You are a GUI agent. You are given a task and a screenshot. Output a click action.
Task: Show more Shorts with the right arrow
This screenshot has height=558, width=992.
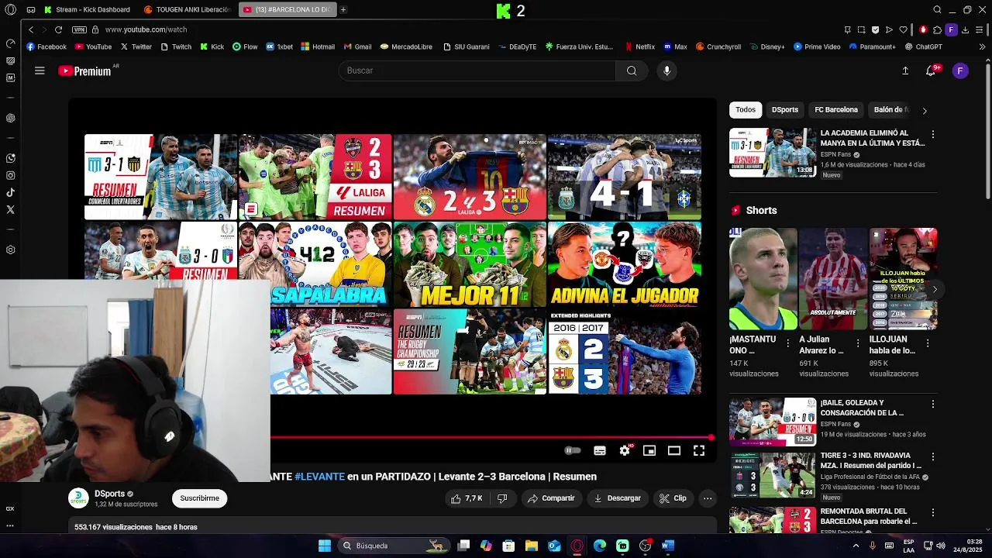click(935, 289)
